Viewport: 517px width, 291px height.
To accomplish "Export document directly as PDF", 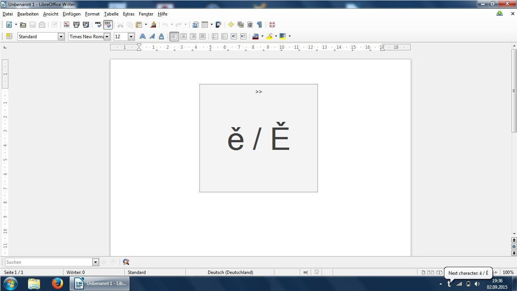I will point(67,25).
